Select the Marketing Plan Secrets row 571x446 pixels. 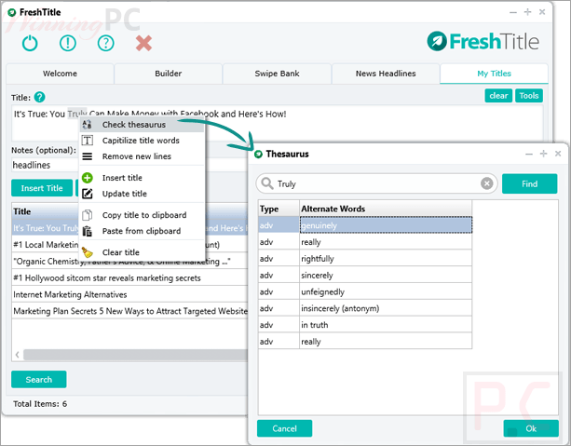[129, 311]
